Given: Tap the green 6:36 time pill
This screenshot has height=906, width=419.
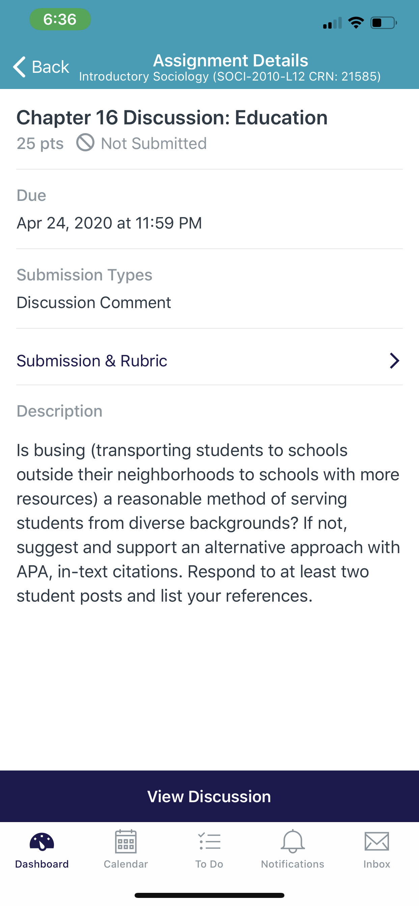Looking at the screenshot, I should point(60,19).
